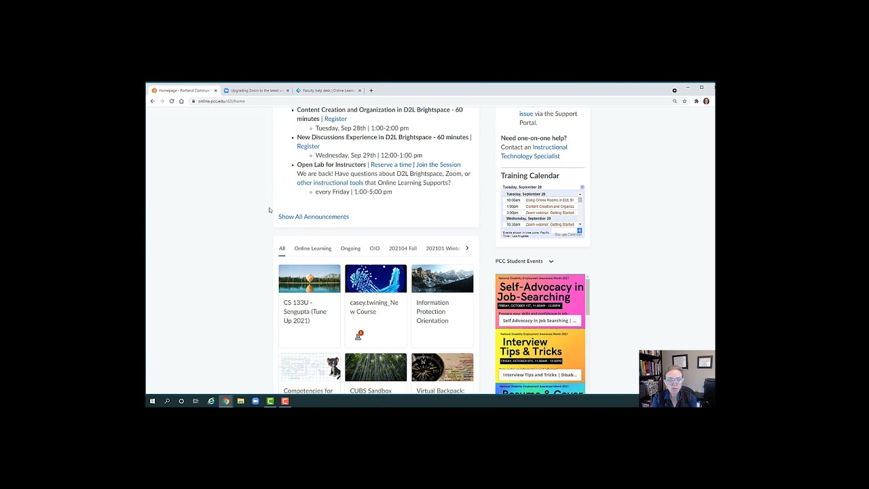The image size is (869, 489).
Task: Add events with the Google Calendar plus icon
Action: [x=579, y=231]
